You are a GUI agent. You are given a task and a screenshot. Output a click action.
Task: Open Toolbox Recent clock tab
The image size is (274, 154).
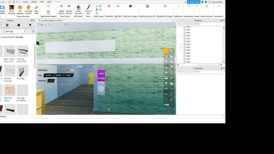[x=19, y=25]
